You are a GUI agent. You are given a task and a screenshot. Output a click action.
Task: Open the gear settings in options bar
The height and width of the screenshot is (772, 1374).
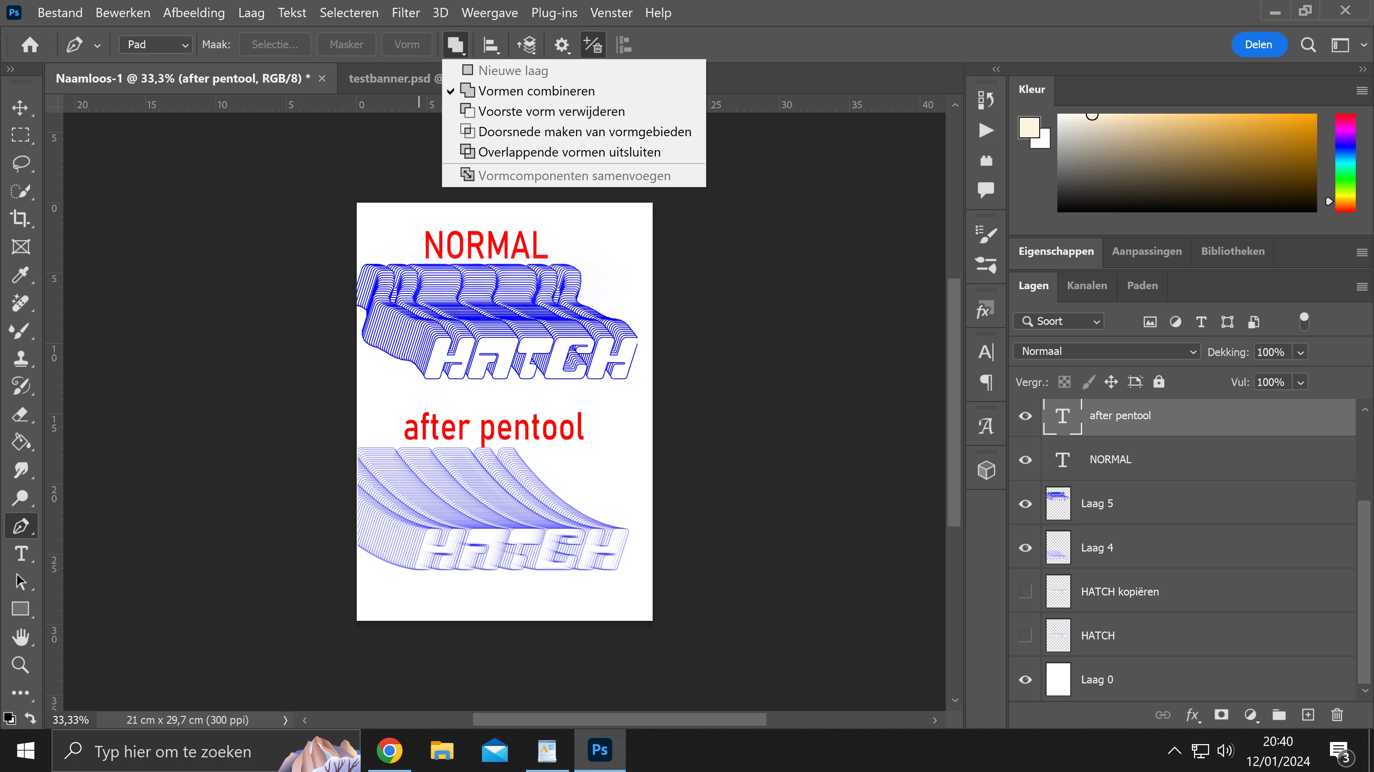561,45
